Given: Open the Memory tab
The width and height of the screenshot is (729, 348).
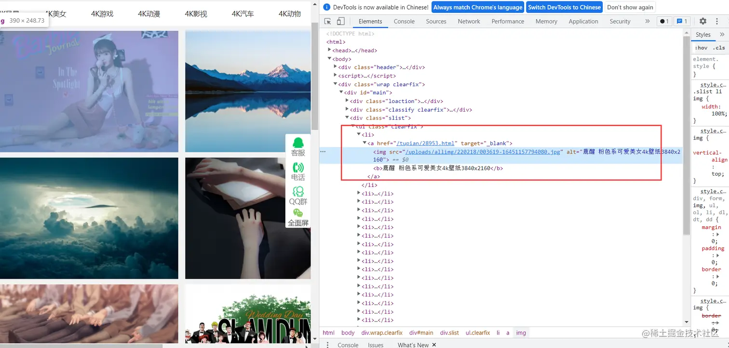Looking at the screenshot, I should coord(546,21).
